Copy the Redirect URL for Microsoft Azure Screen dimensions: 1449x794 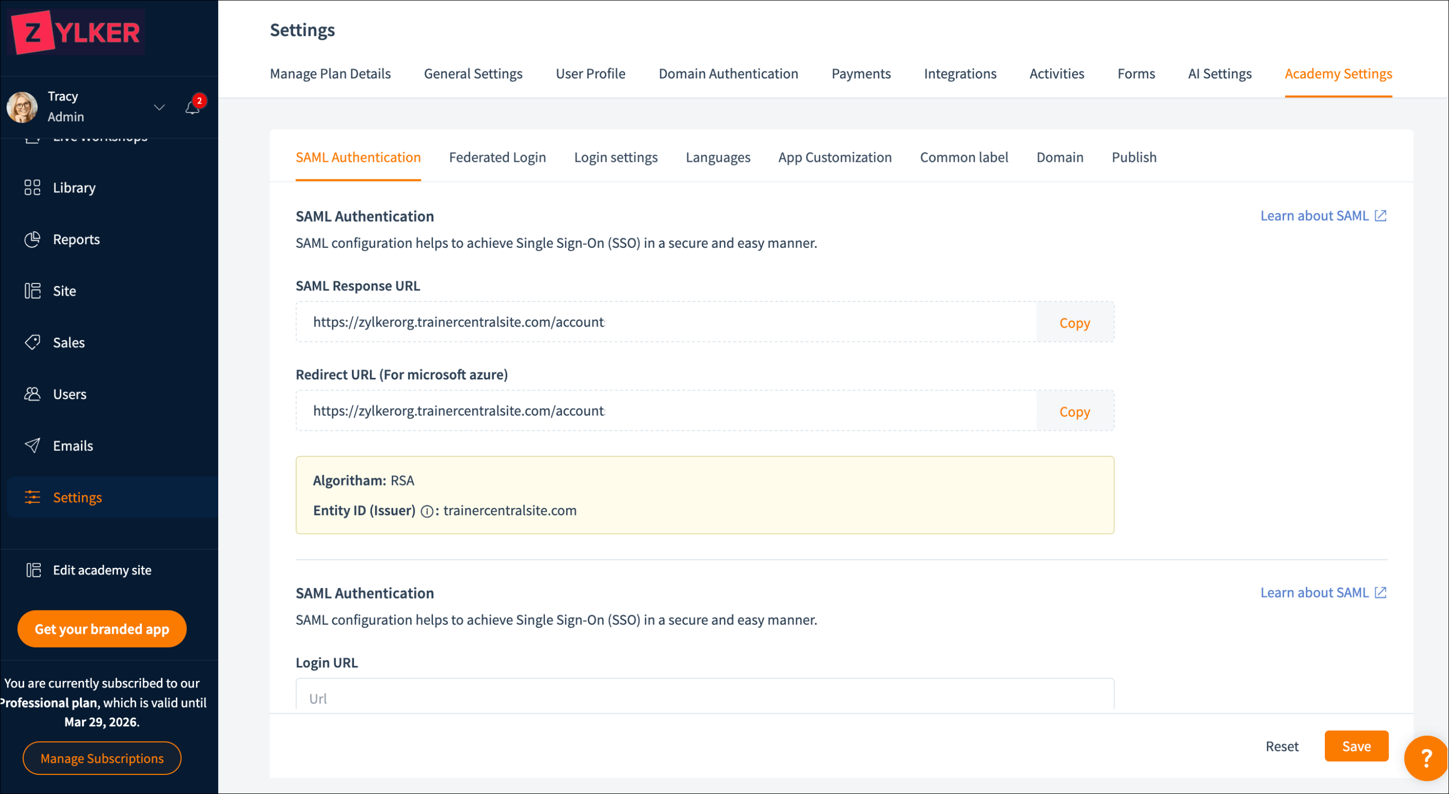(x=1074, y=412)
